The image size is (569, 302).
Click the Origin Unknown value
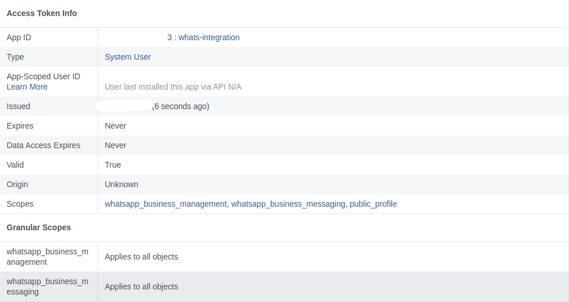122,184
